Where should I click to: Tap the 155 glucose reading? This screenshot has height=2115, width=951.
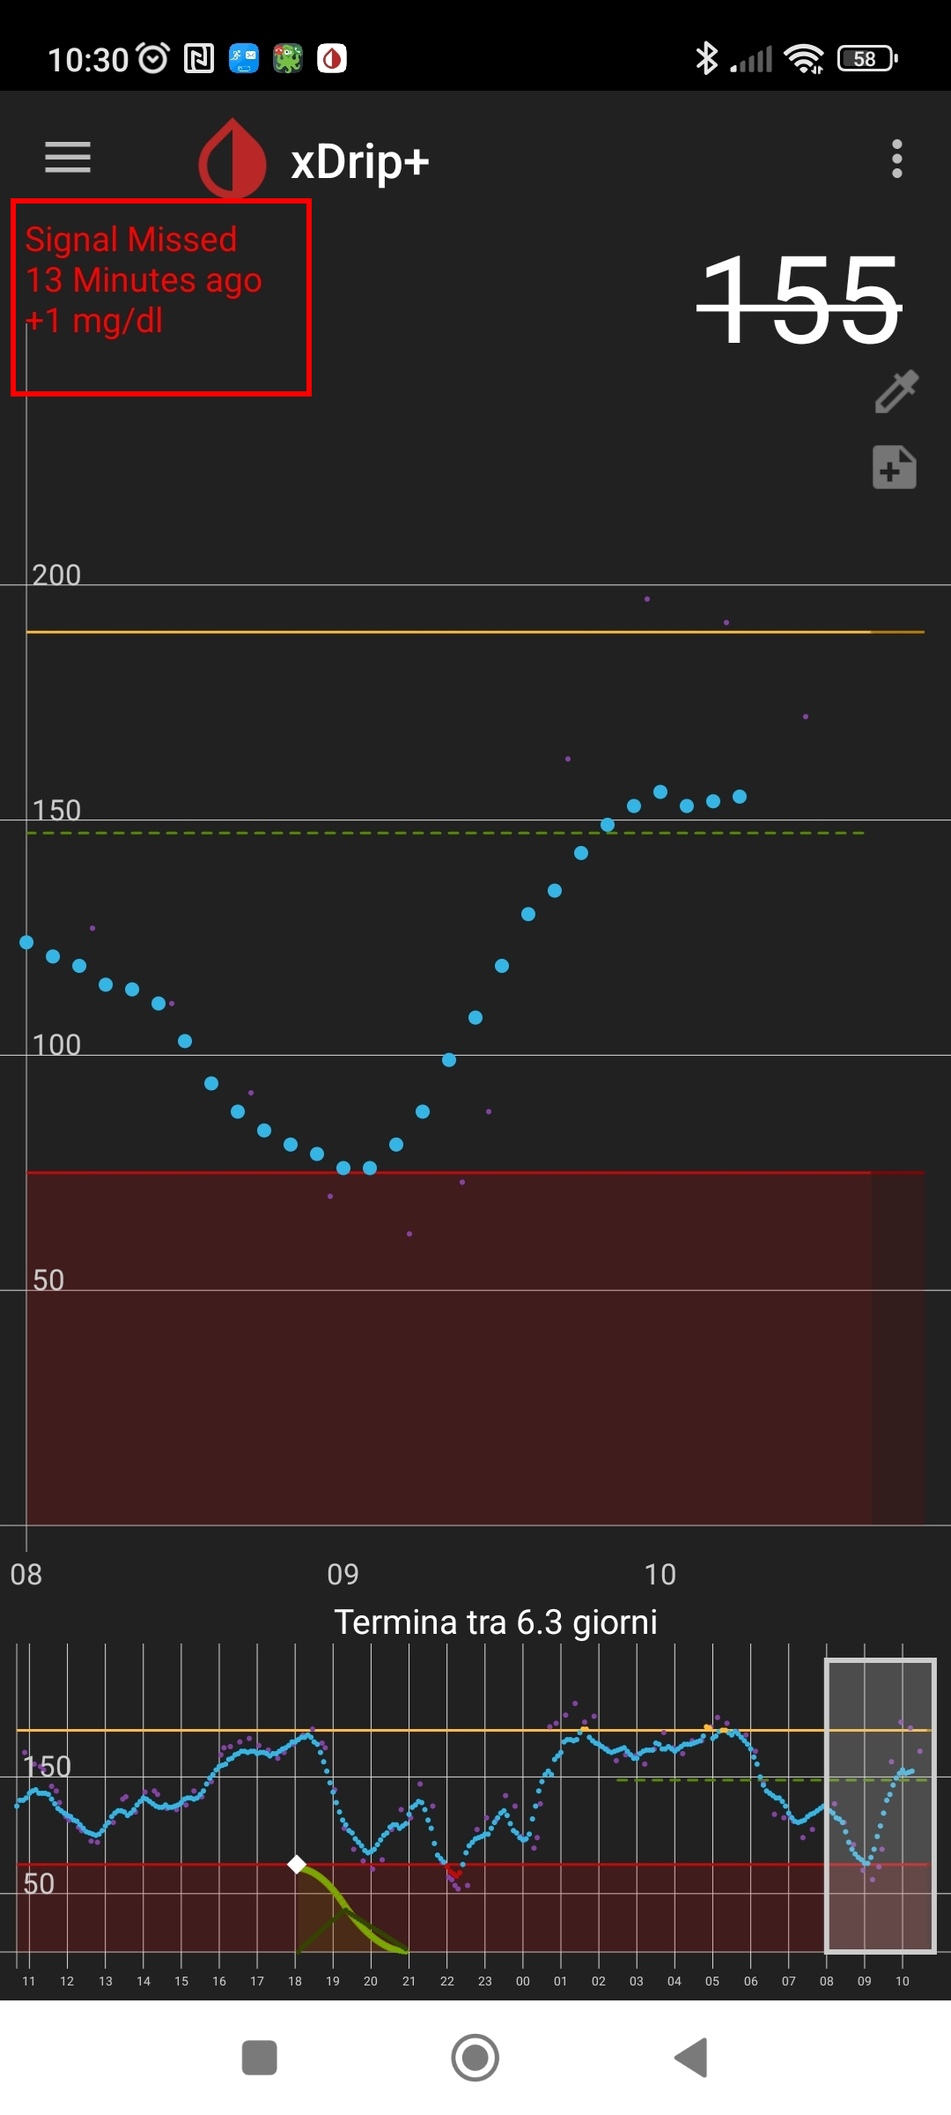pyautogui.click(x=800, y=300)
